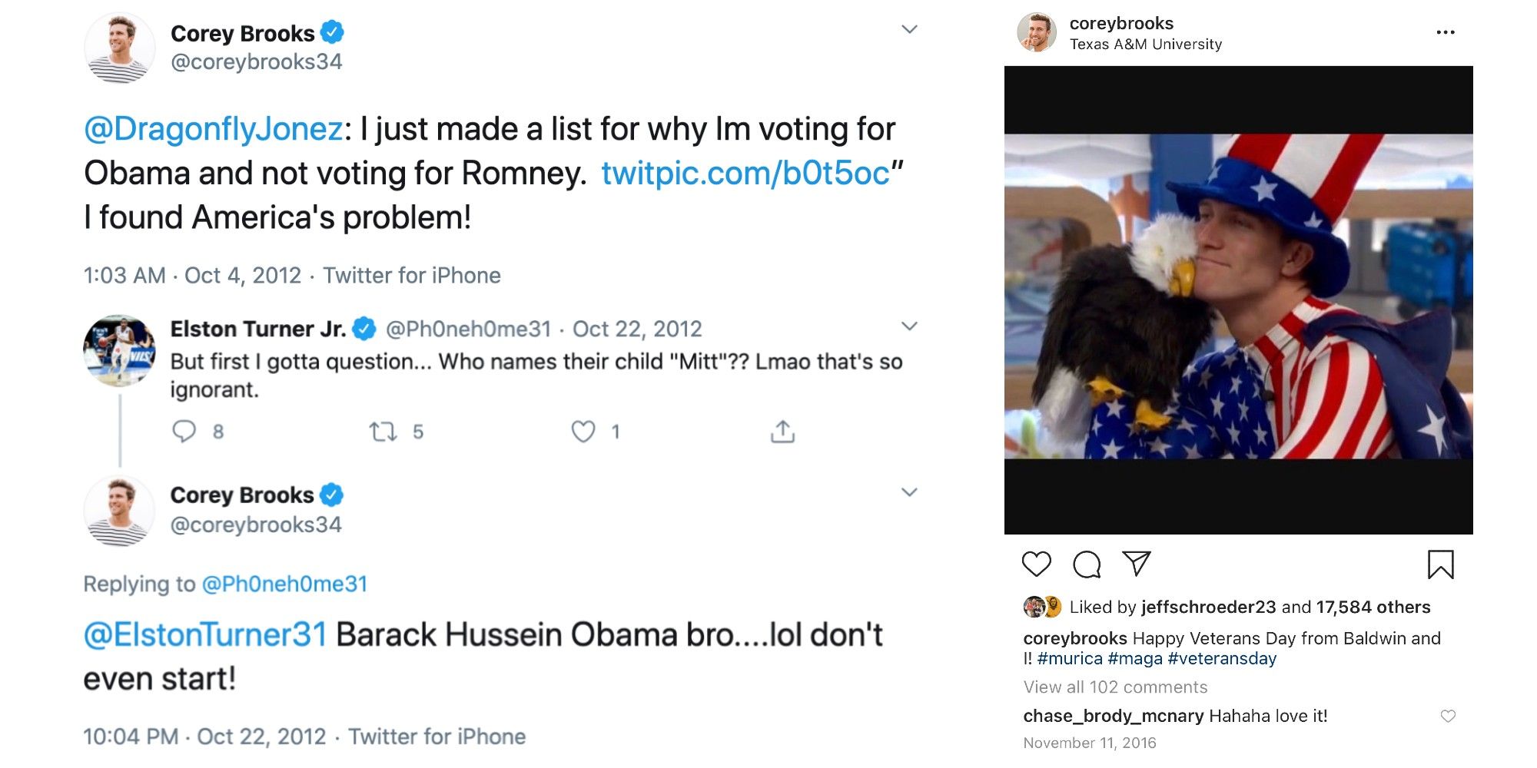Open options via the three-dot menu
Viewport: 1537px width, 768px height.
[x=1446, y=31]
